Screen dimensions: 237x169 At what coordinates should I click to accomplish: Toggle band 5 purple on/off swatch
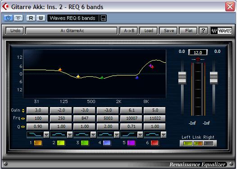coord(131,143)
